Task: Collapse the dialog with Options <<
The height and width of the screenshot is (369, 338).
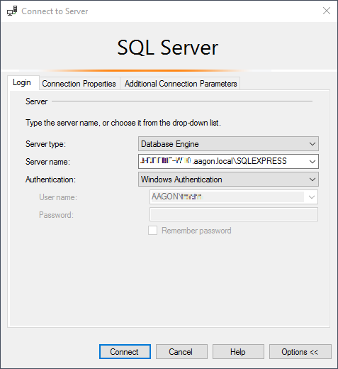Action: [300, 352]
